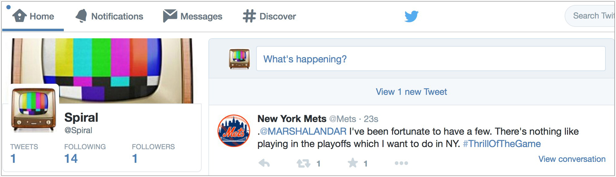Open the New York Mets avatar

[x=234, y=131]
